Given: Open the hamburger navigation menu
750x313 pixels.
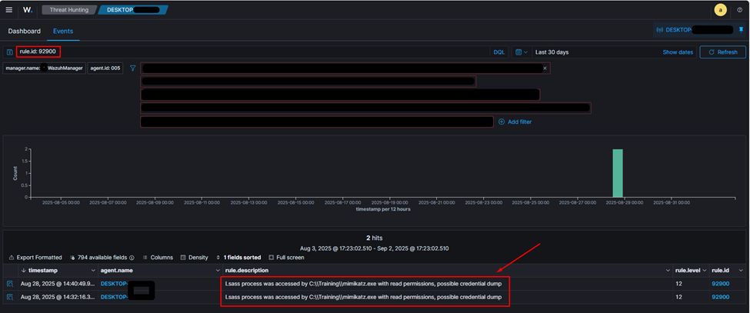Looking at the screenshot, I should point(9,10).
